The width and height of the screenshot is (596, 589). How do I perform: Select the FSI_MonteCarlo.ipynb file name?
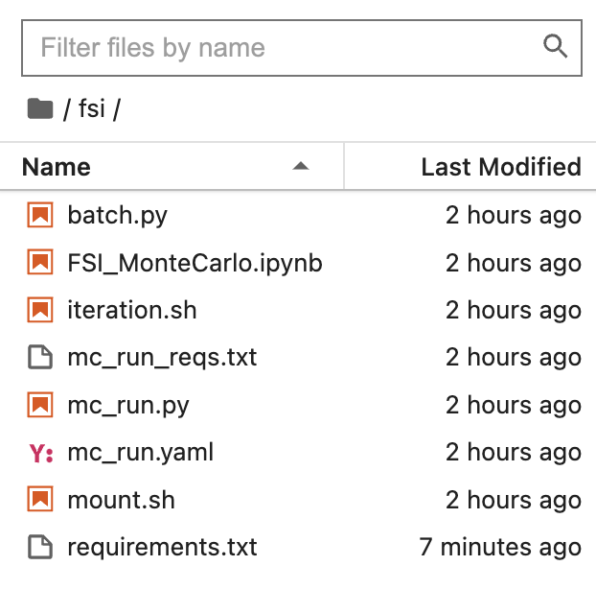(195, 263)
